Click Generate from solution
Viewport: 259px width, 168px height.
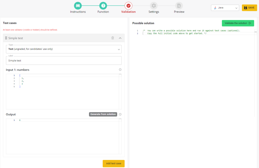(103, 114)
